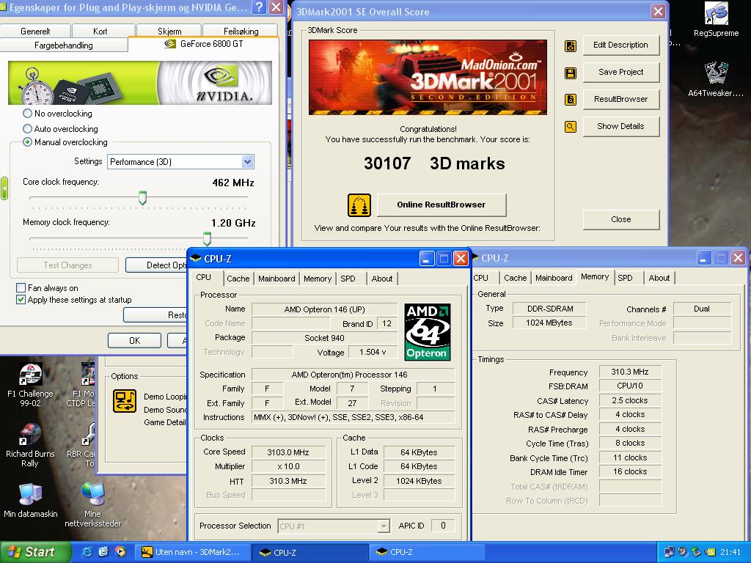Click the network tray icon in taskbar
Image resolution: width=751 pixels, height=563 pixels.
point(669,552)
